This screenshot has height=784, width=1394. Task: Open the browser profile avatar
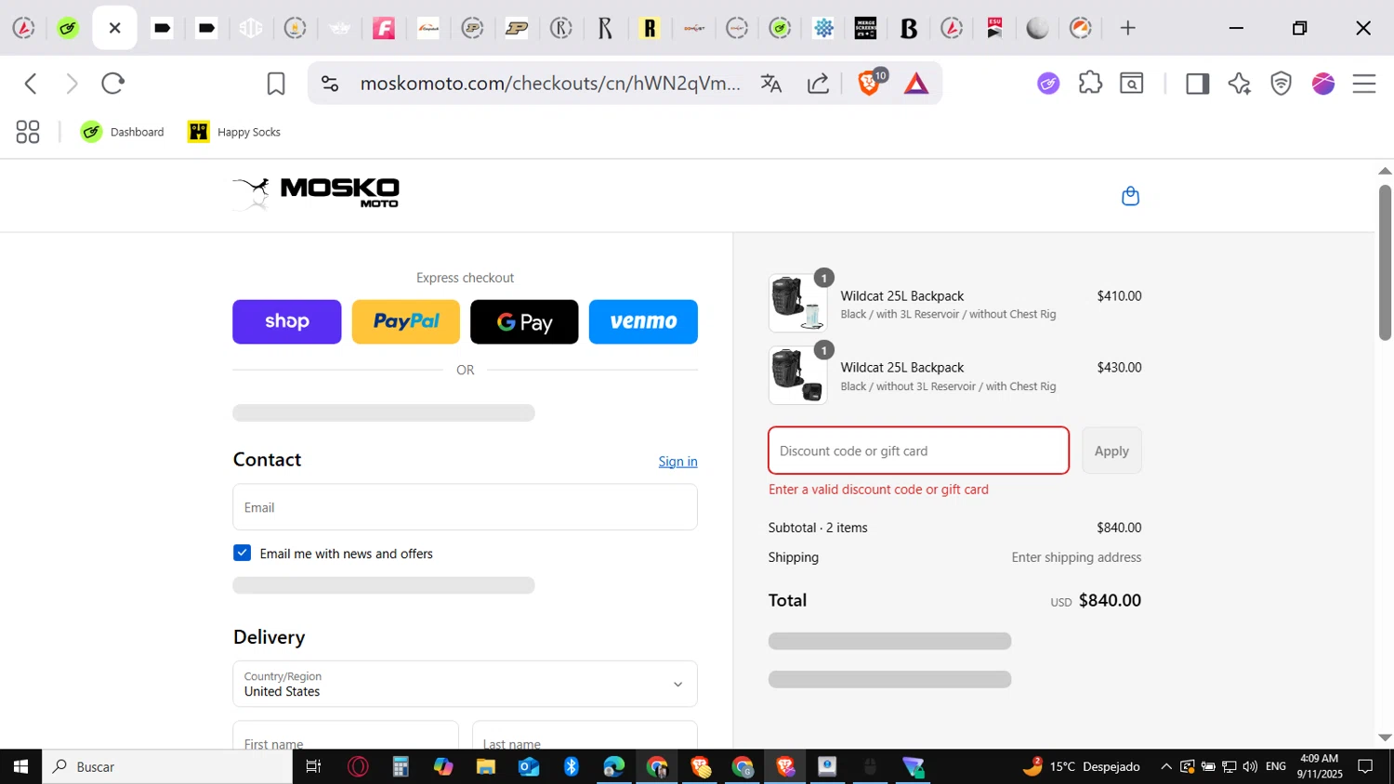(1323, 84)
